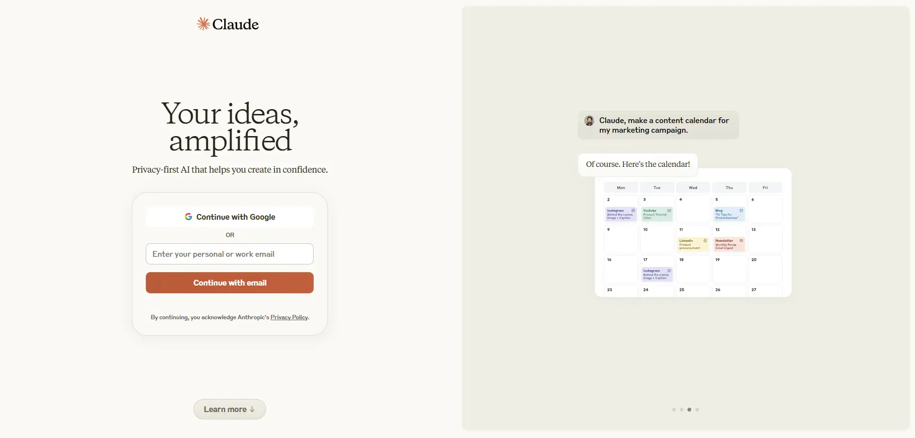
Task: Click the Instagram icon on the 17th card
Action: point(669,271)
